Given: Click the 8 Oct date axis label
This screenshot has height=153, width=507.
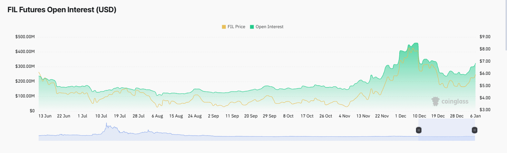Looking at the screenshot, I should (x=288, y=116).
